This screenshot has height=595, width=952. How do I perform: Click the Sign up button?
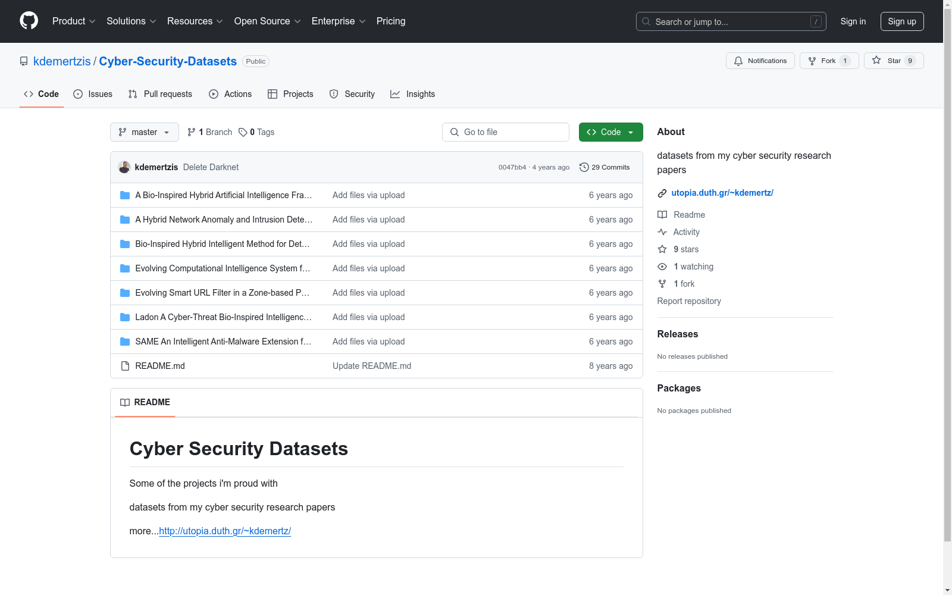pos(902,21)
